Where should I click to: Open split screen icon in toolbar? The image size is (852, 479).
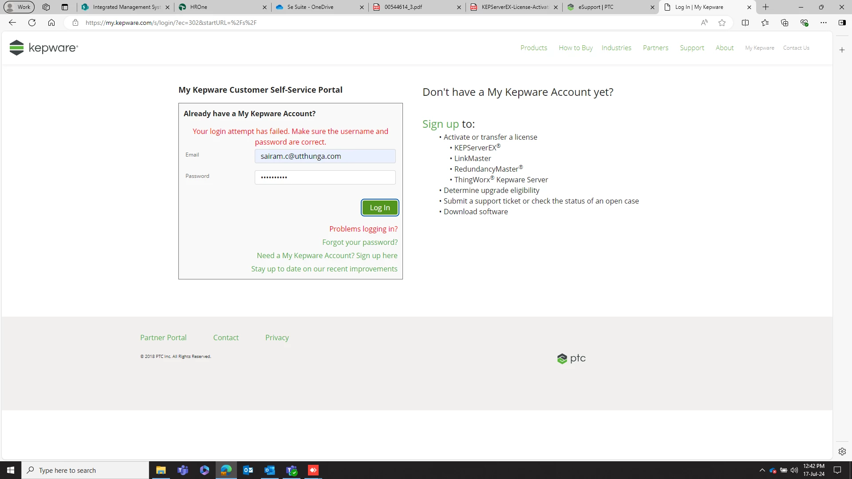(x=745, y=23)
